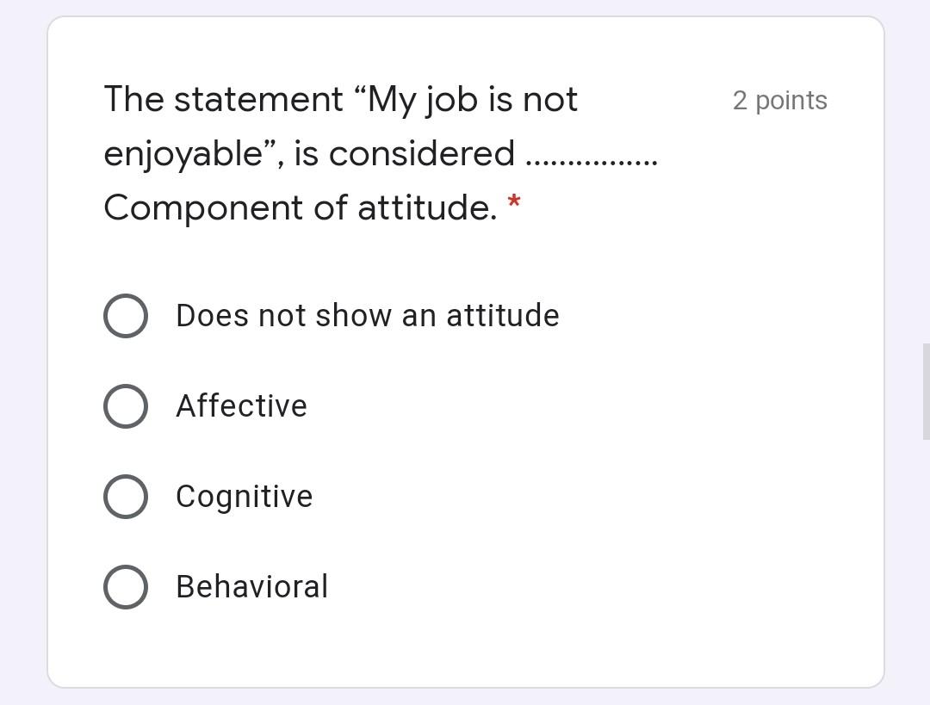930x705 pixels.
Task: Click the "Does not show an attitude" label text
Action: (x=367, y=316)
